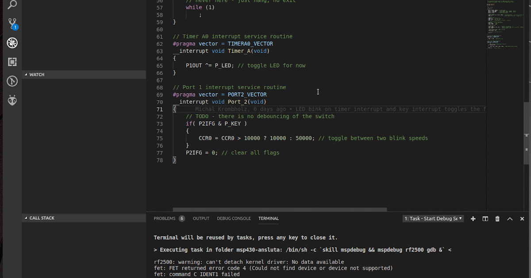Image resolution: width=531 pixels, height=278 pixels.
Task: Click the bug-face extension icon in the sidebar
Action: [12, 100]
